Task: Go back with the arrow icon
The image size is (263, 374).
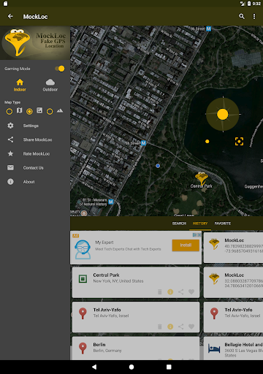Action: click(x=10, y=16)
